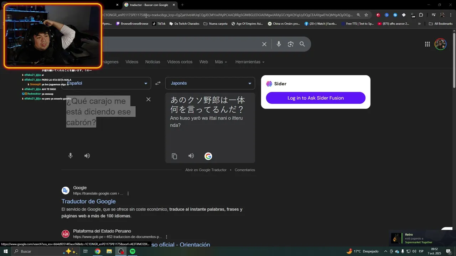Image resolution: width=456 pixels, height=256 pixels.
Task: Open the Free TTS bookmark
Action: click(357, 24)
